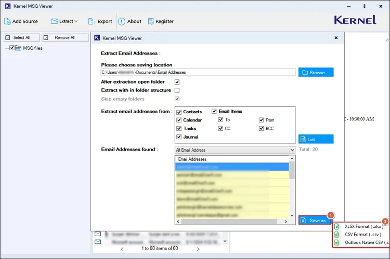Toggle After extraction open folder checkbox

[177, 82]
